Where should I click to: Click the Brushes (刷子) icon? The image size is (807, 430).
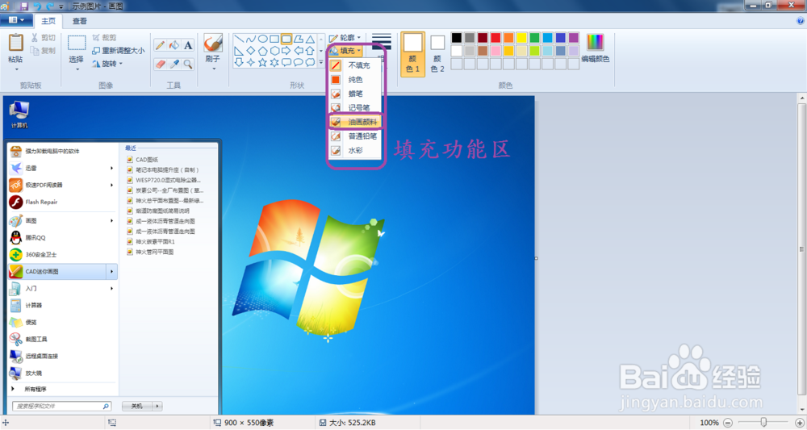(212, 43)
